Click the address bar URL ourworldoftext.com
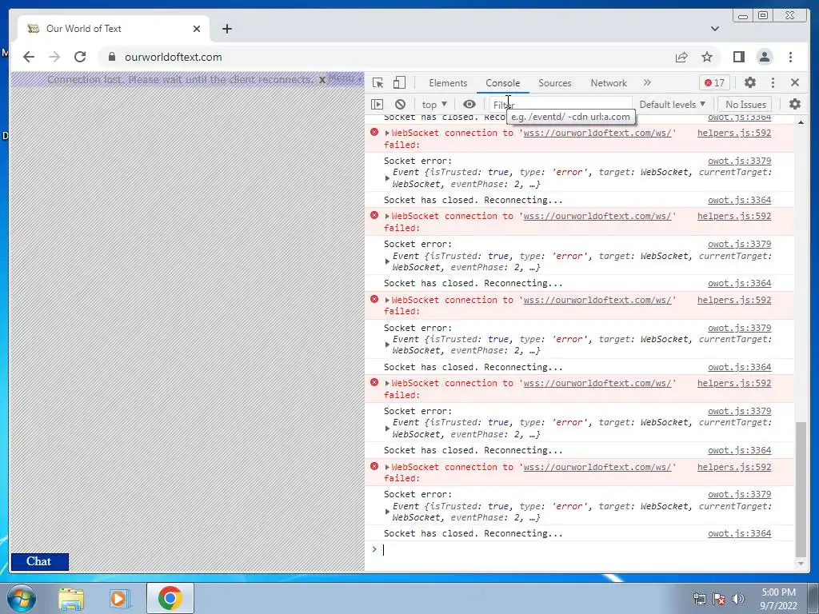Screen dimensions: 819x614 (x=174, y=57)
